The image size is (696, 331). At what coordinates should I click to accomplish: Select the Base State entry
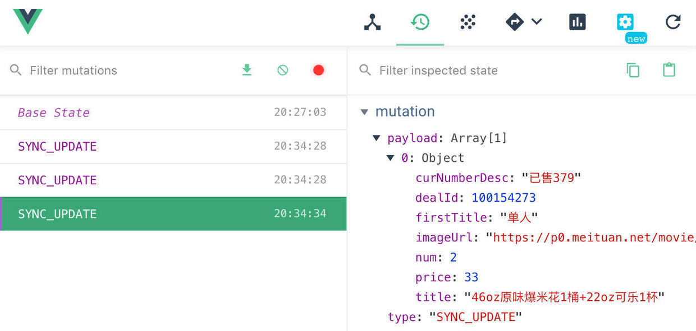pos(173,113)
